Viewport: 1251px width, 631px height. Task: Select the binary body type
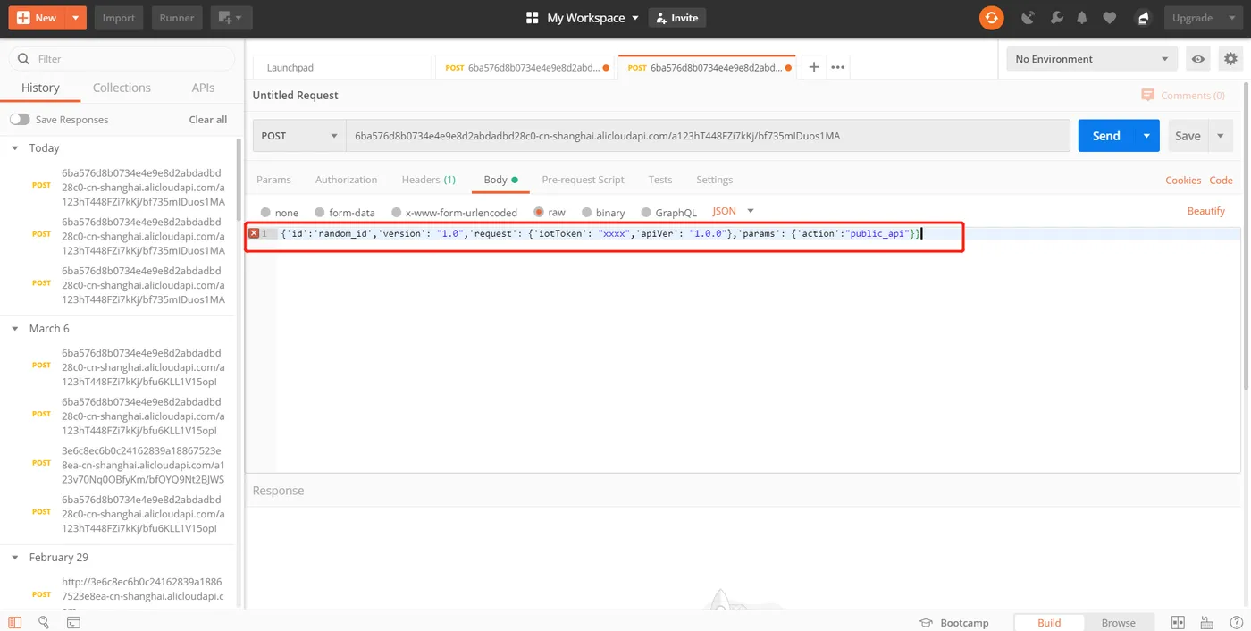(587, 213)
